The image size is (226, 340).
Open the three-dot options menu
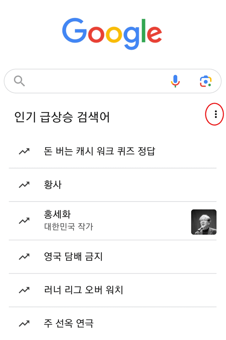coord(215,114)
